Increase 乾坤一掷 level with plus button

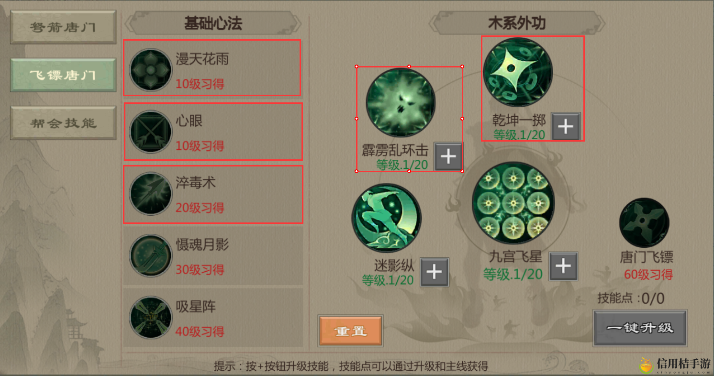(566, 126)
